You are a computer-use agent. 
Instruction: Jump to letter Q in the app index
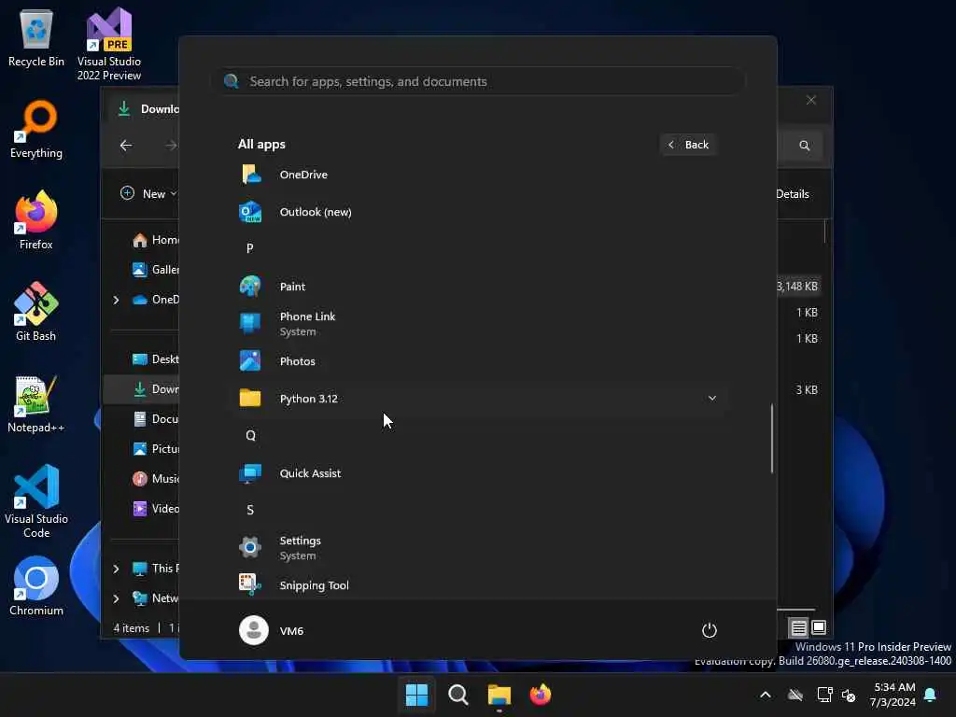tap(250, 435)
